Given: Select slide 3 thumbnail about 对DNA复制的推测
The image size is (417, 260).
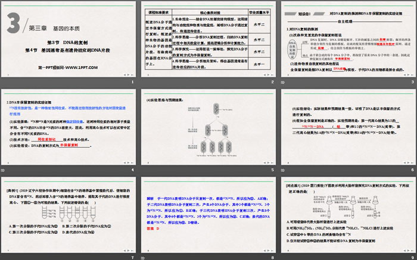Looking at the screenshot, I should point(348,39).
